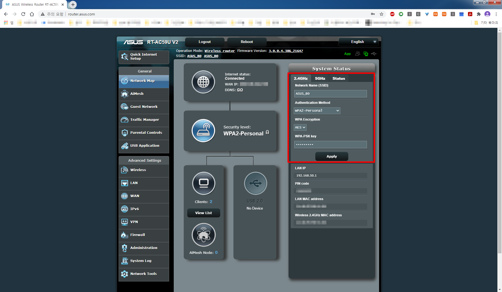Click green network clients status icon
Viewport: 502px width, 292px height.
(x=366, y=54)
